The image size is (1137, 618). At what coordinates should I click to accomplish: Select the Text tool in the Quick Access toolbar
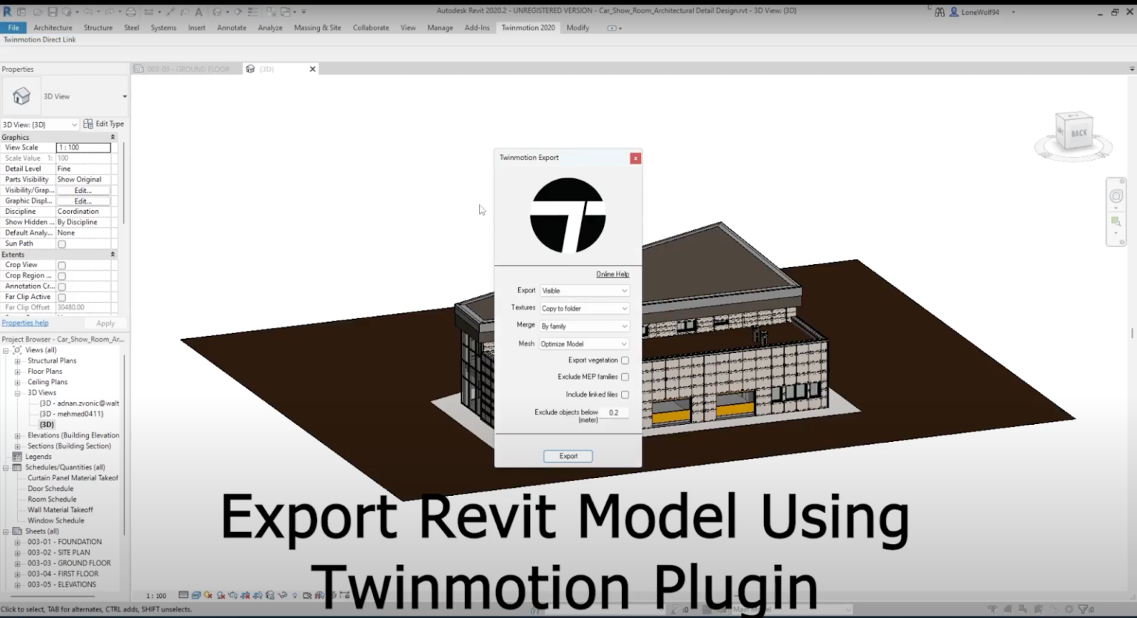click(198, 11)
